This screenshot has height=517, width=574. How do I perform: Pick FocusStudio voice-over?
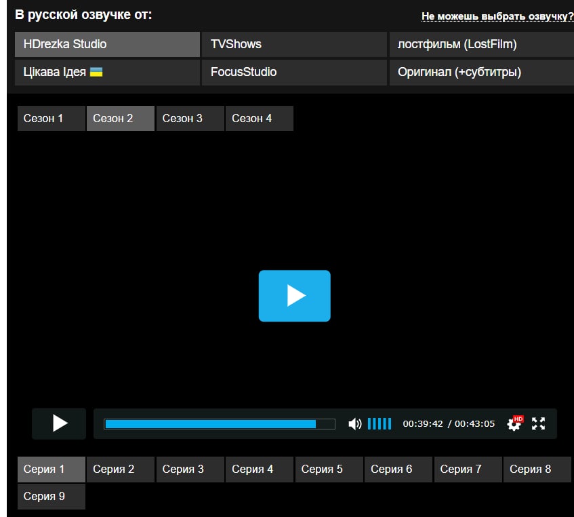(294, 72)
